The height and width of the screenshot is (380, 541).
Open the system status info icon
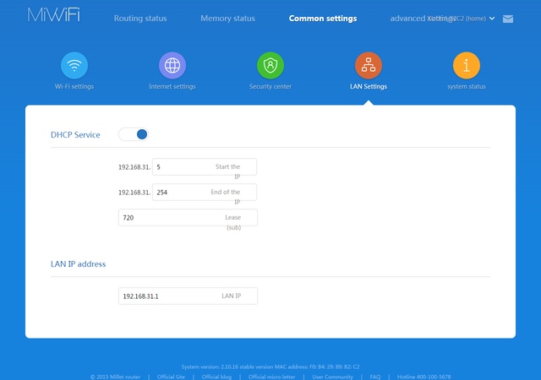pyautogui.click(x=466, y=65)
